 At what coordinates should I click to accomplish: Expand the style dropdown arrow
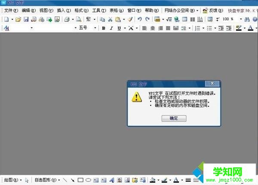(x=31, y=28)
